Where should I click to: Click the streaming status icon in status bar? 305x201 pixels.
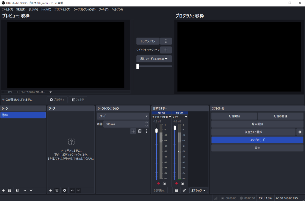(x=222, y=198)
